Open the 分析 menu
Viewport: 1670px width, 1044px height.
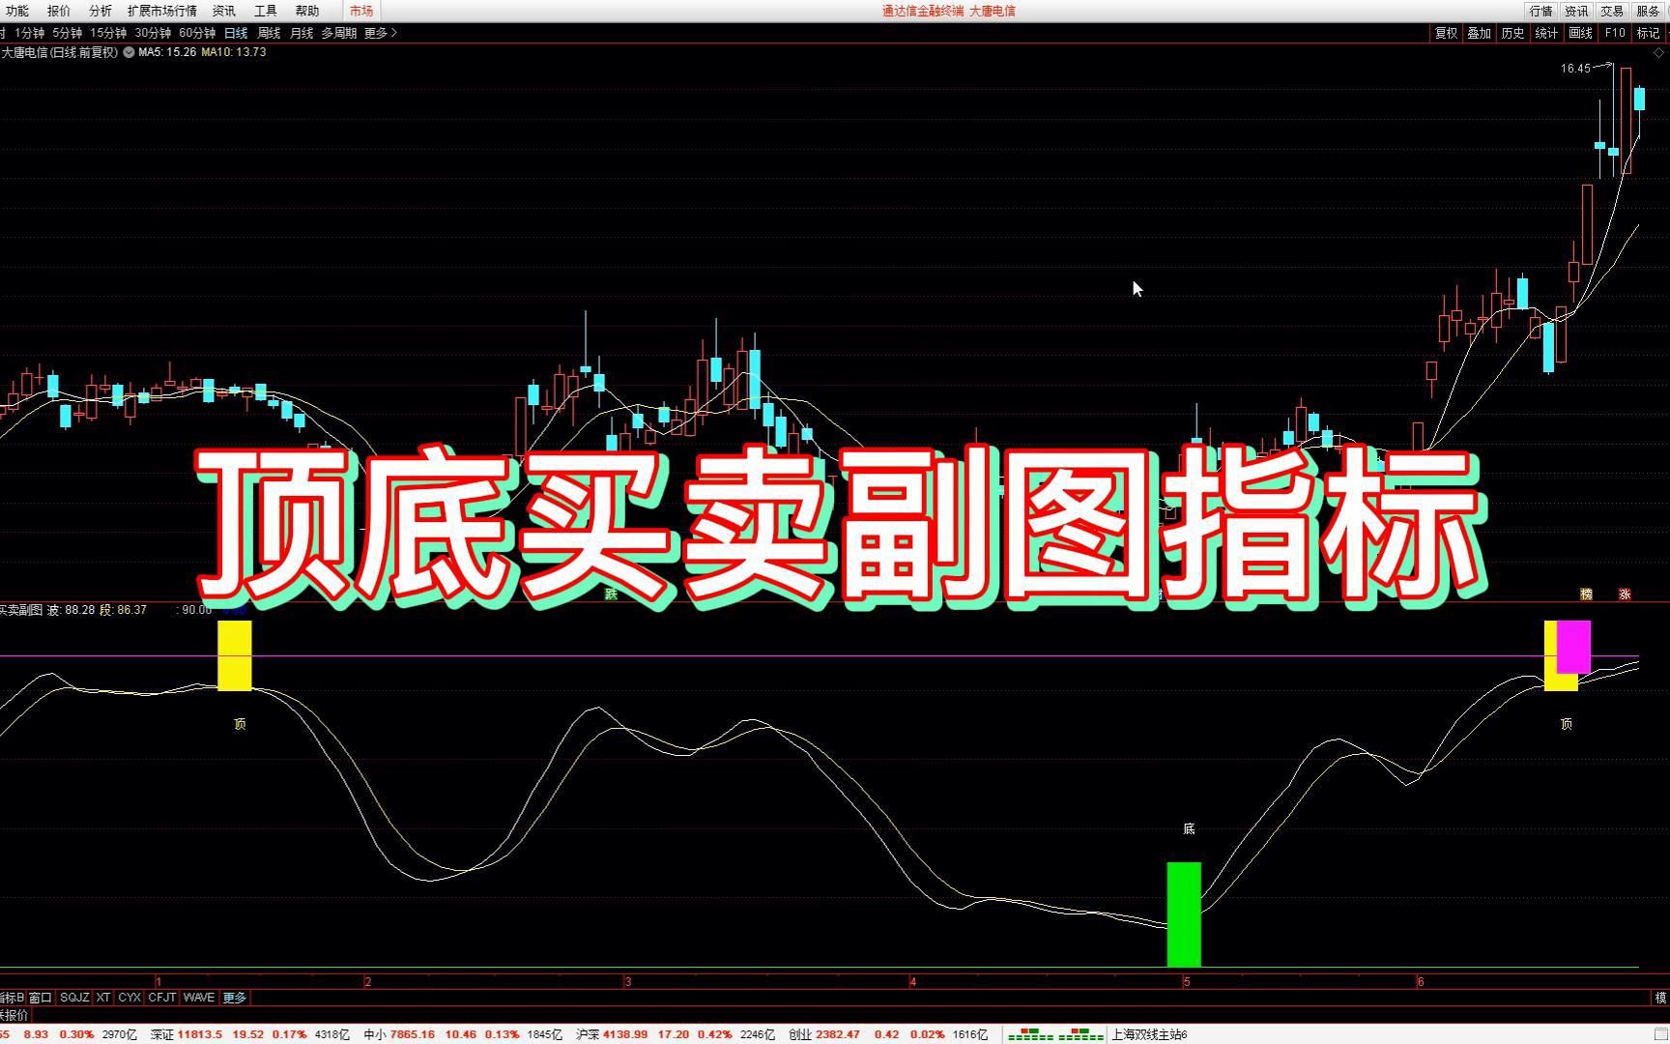(x=100, y=11)
